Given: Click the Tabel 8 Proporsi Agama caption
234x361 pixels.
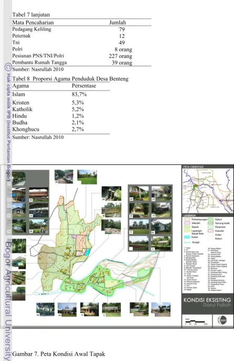Looking at the screenshot, I should (70, 79).
